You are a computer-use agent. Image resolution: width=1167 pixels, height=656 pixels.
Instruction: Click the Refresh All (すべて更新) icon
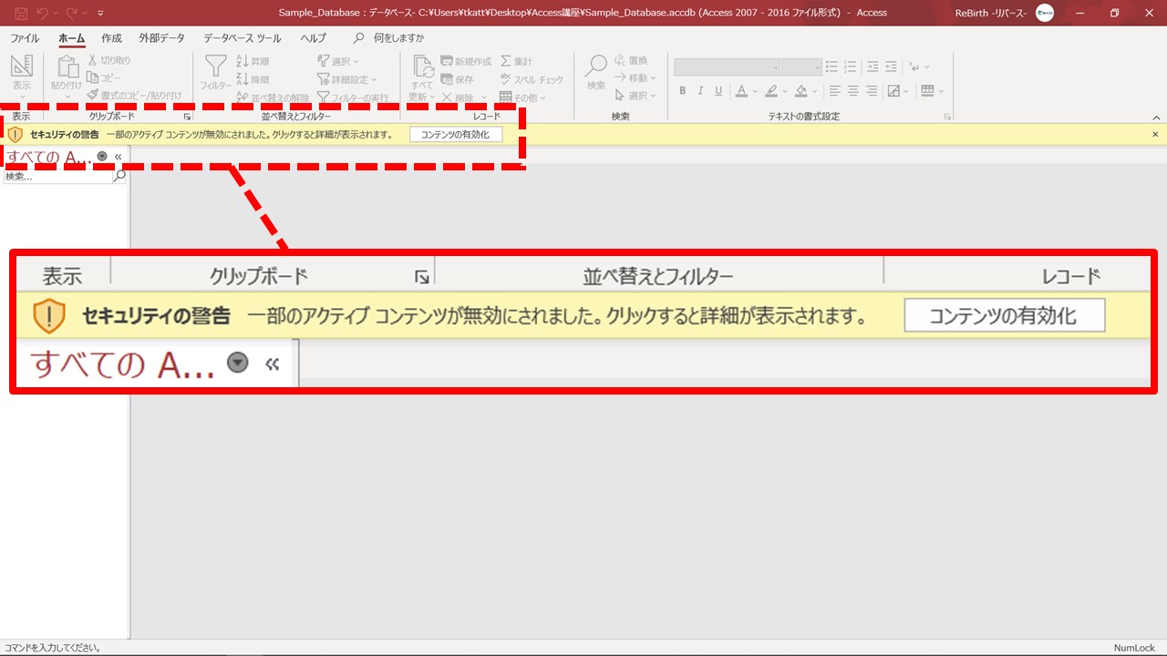(422, 67)
